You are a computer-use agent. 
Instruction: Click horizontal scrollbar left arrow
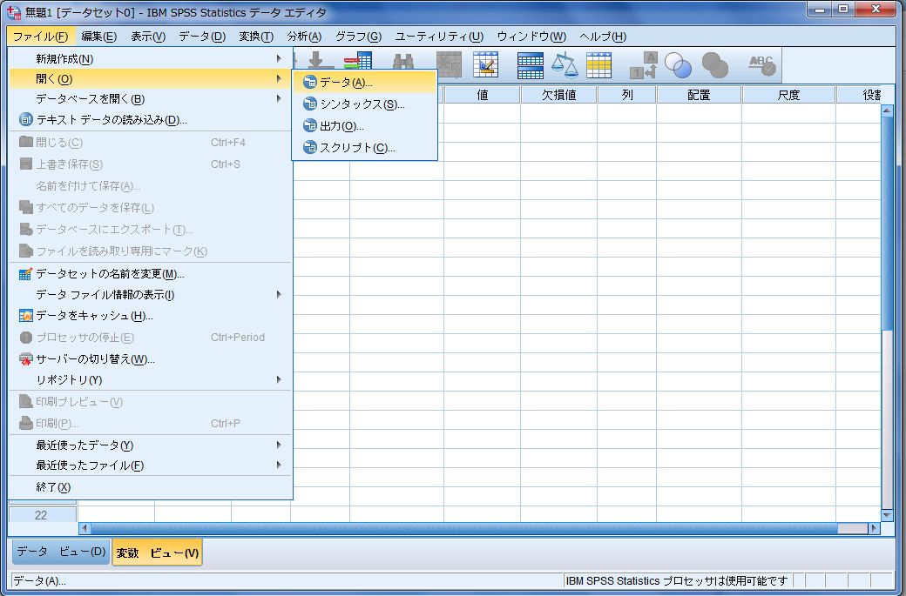click(x=85, y=528)
